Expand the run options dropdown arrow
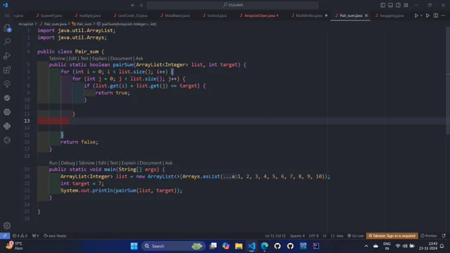Screen dimensions: 450x253 pos(421,15)
